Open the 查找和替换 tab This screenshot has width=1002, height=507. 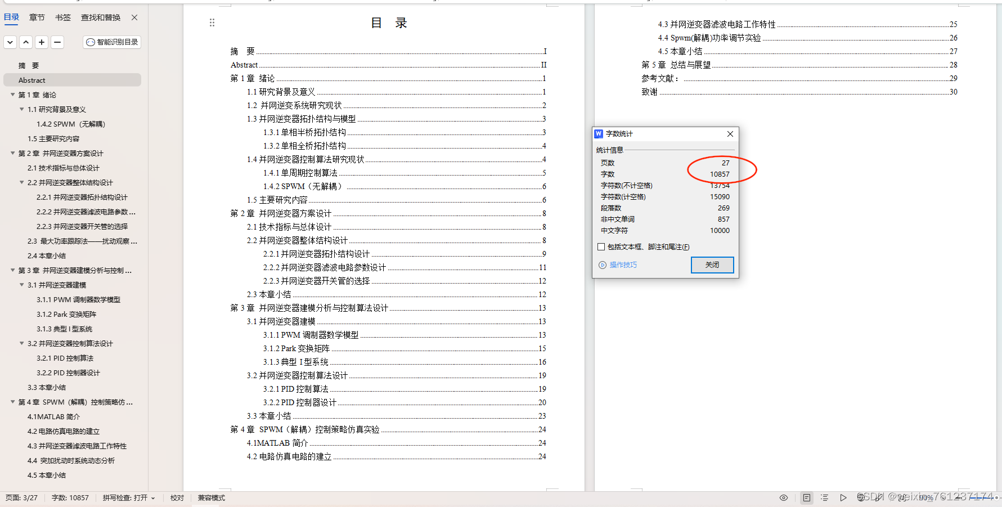(101, 17)
